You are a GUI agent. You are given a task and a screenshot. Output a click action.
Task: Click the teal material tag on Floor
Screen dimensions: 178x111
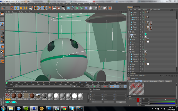pyautogui.click(x=145, y=34)
